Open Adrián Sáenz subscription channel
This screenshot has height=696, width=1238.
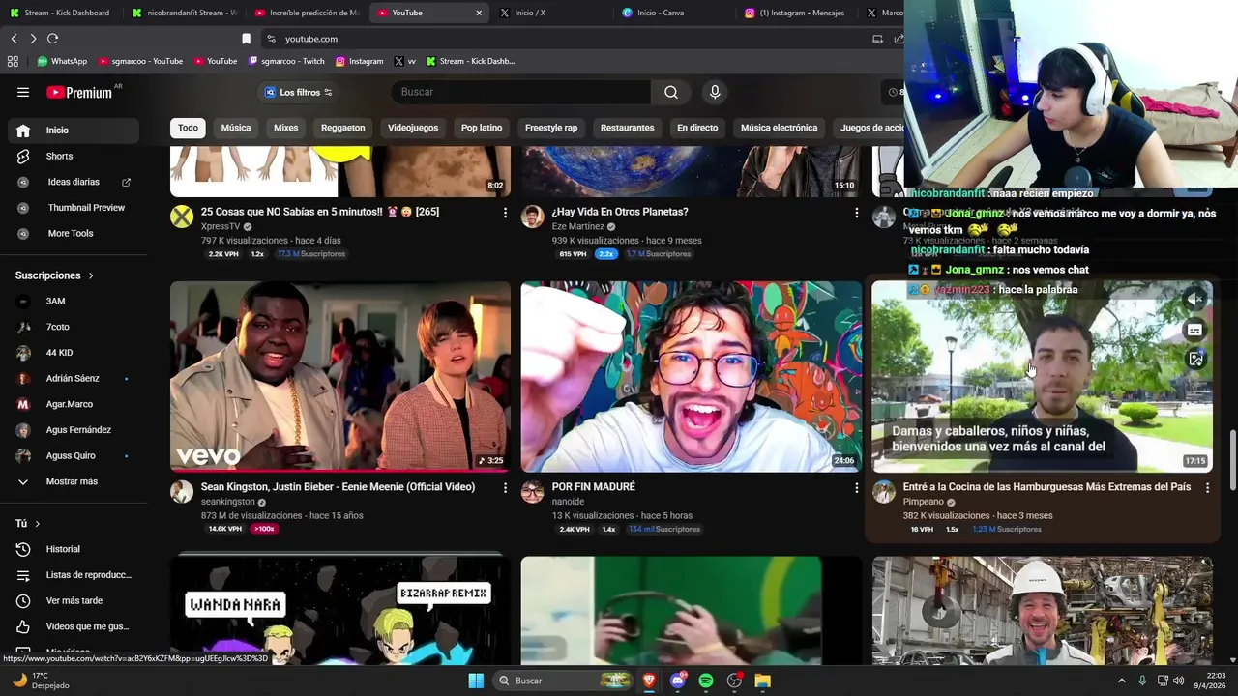tap(74, 378)
